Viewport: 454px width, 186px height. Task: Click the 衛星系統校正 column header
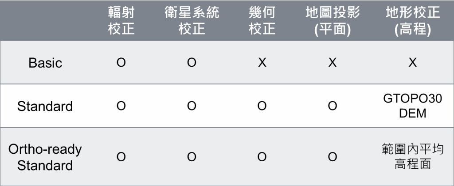point(192,20)
